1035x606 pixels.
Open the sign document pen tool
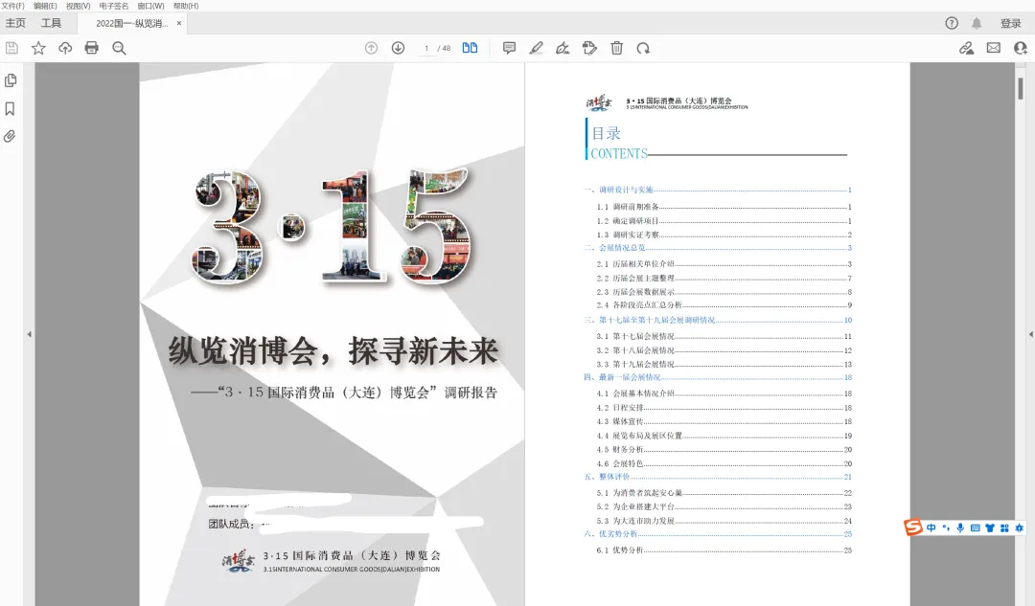pos(563,48)
